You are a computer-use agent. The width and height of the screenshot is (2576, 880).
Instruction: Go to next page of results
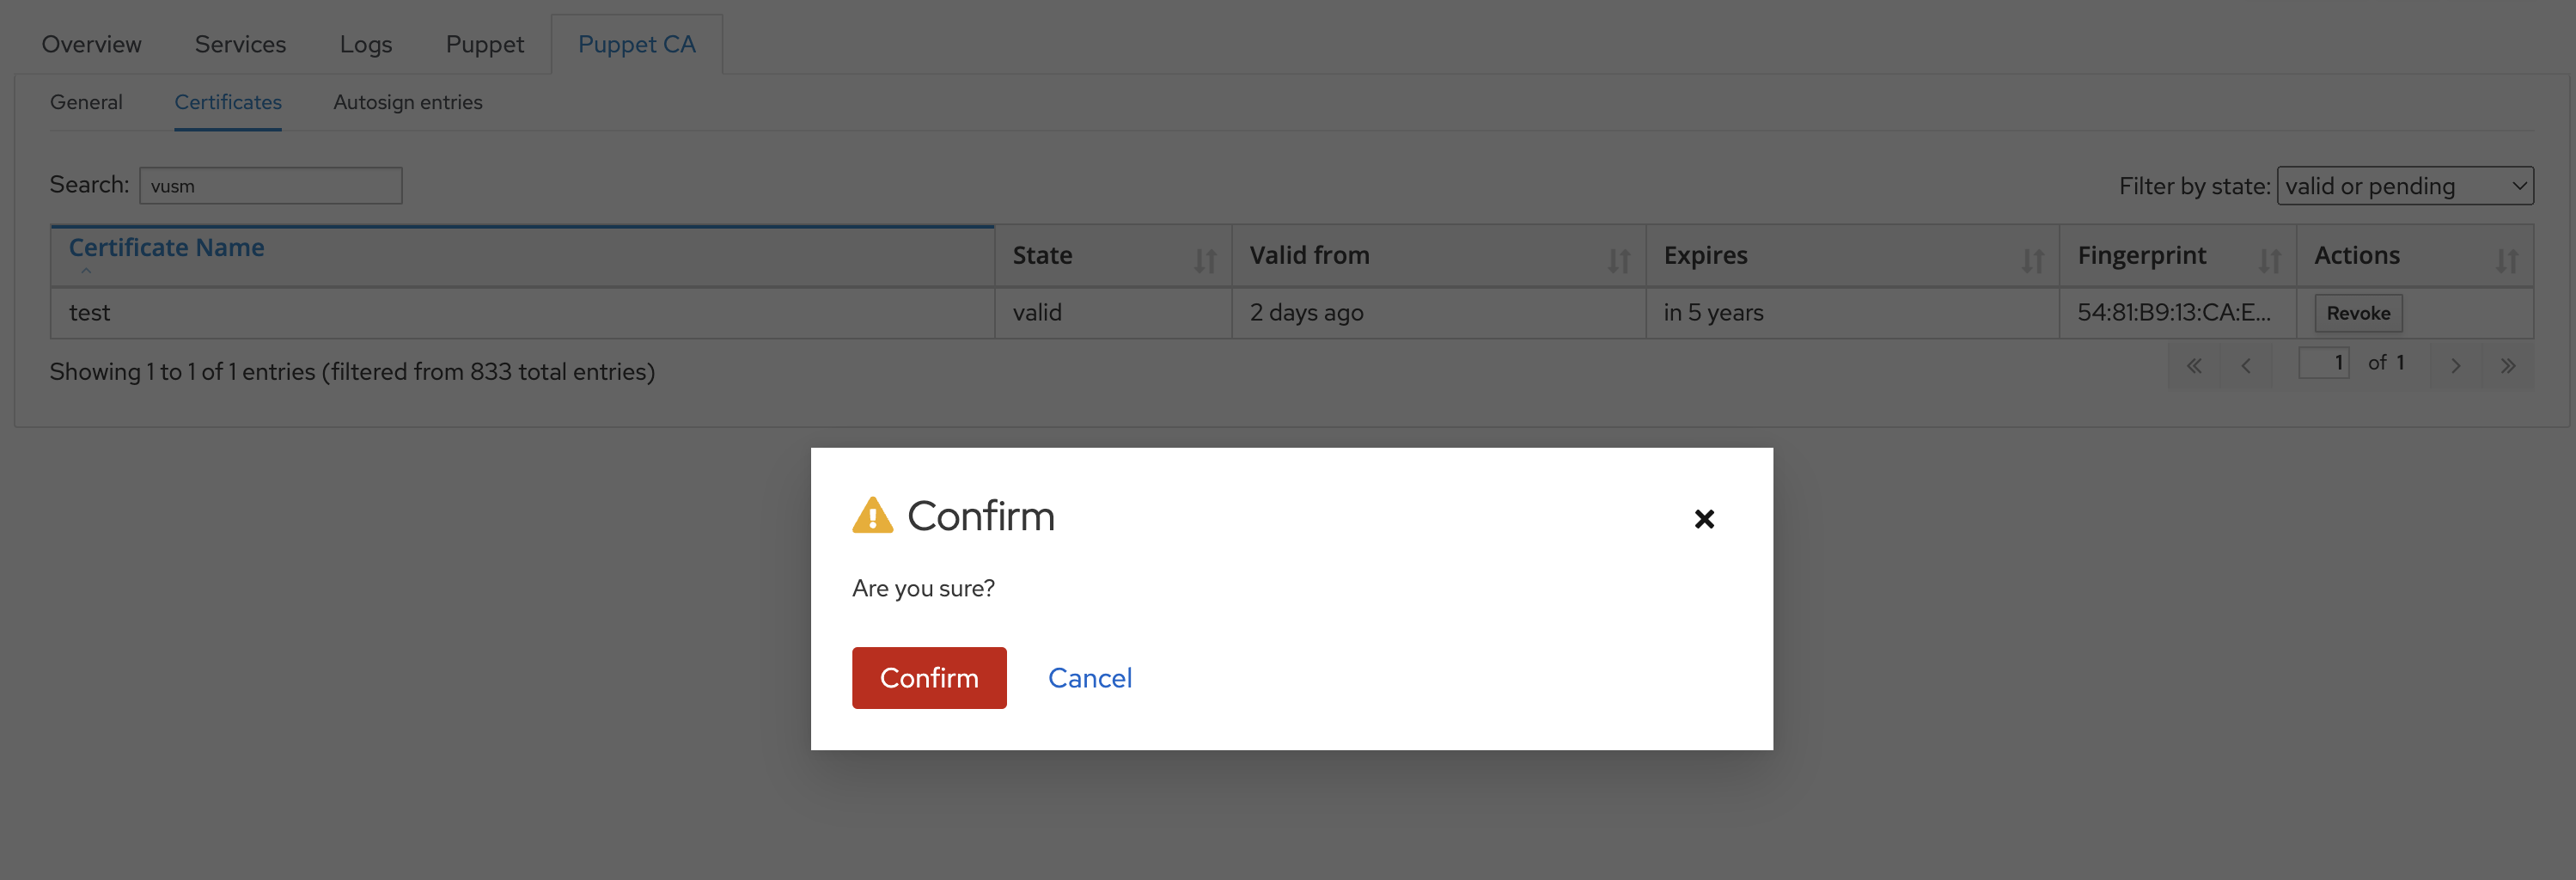pos(2455,365)
